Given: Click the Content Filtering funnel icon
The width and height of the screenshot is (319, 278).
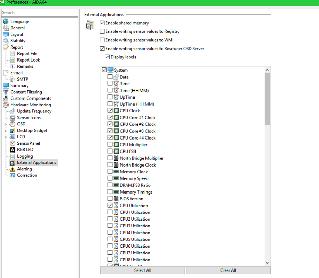Looking at the screenshot, I should [6, 92].
